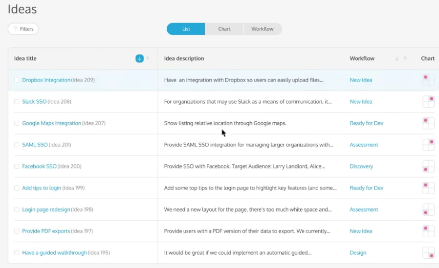
Task: Open chart thumbnail for Add tips to login
Action: click(428, 188)
